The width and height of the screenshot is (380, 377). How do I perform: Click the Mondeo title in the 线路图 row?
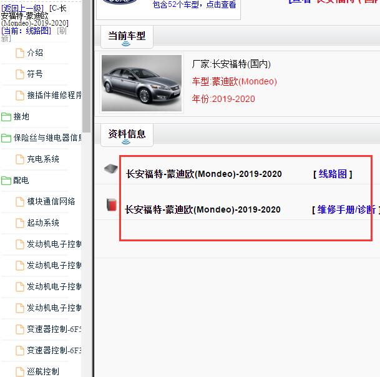click(x=204, y=174)
